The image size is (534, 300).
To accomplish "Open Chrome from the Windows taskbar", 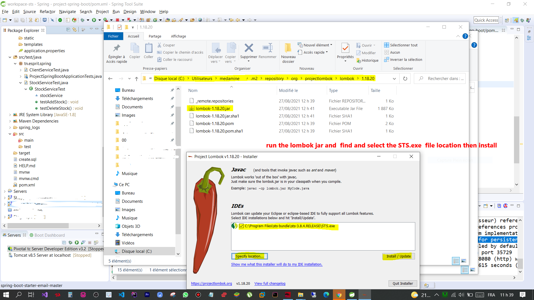I will [x=339, y=295].
